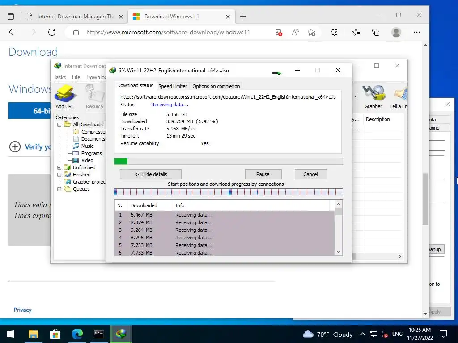
Task: Click the Edge profile avatar
Action: click(396, 32)
